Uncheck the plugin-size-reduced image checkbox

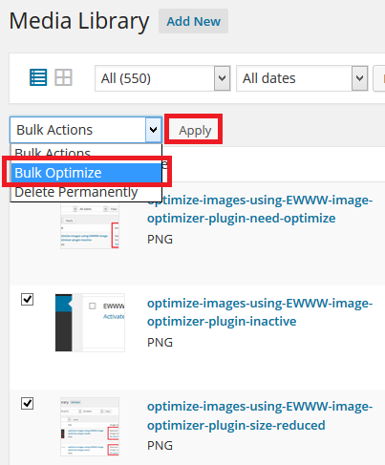pyautogui.click(x=27, y=403)
